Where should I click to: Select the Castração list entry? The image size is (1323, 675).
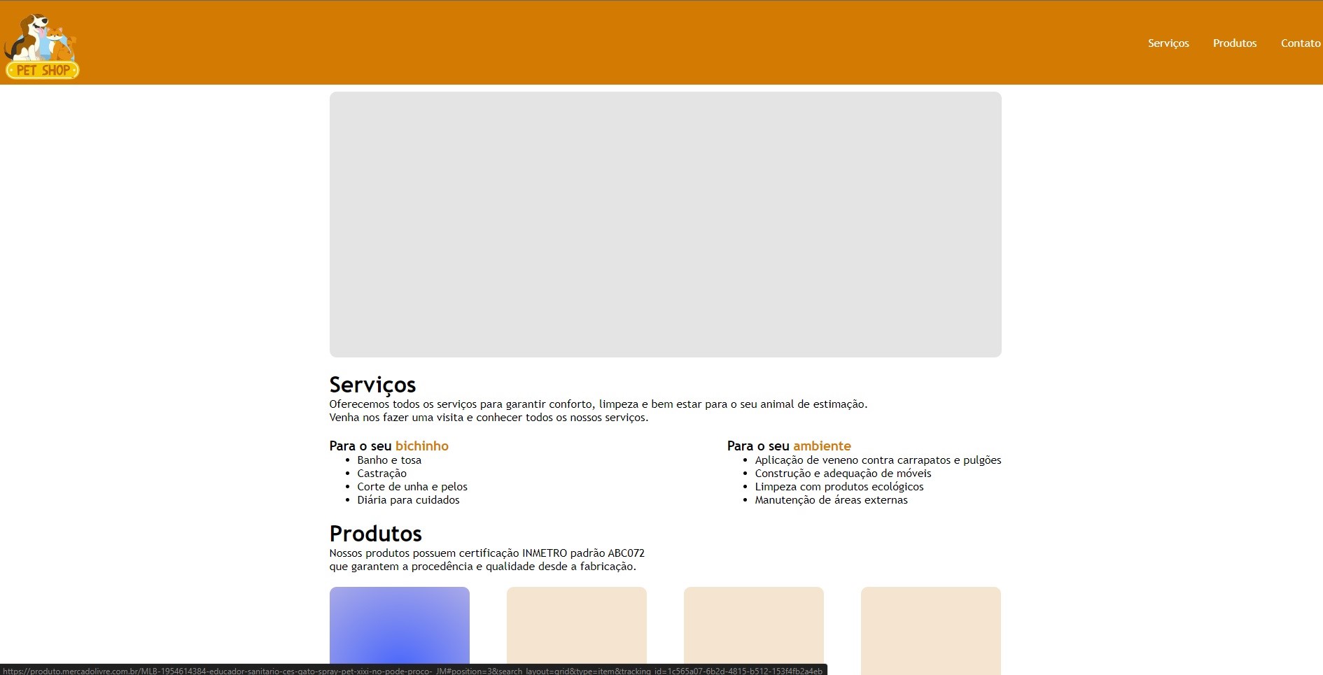tap(381, 474)
